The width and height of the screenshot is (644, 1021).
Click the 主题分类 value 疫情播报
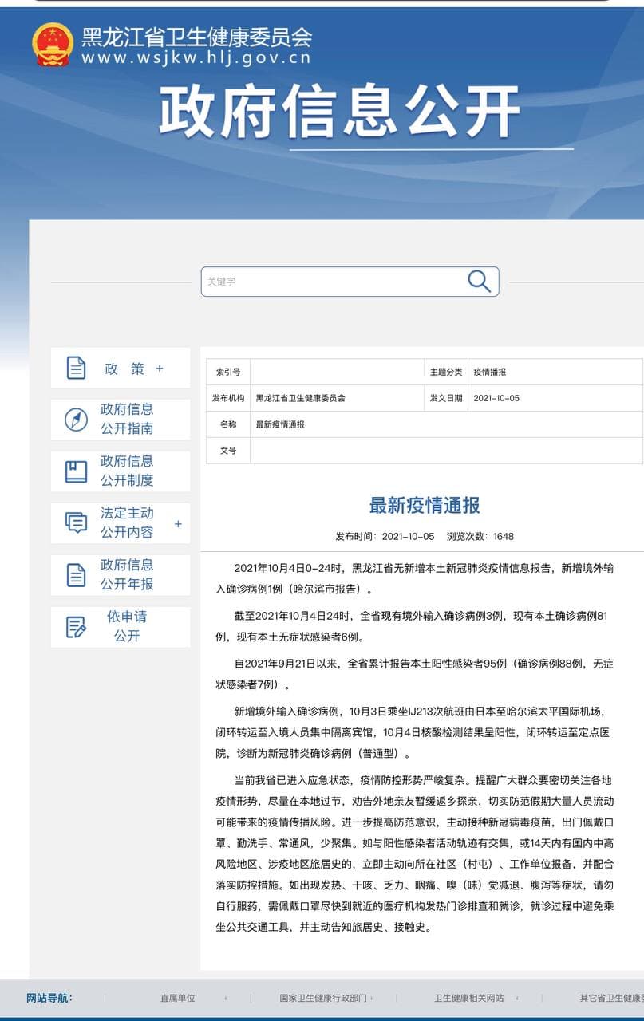click(490, 372)
